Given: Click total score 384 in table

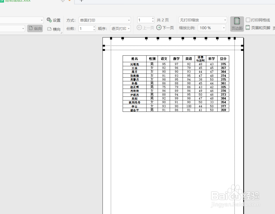Looking at the screenshot, I should (x=223, y=98).
